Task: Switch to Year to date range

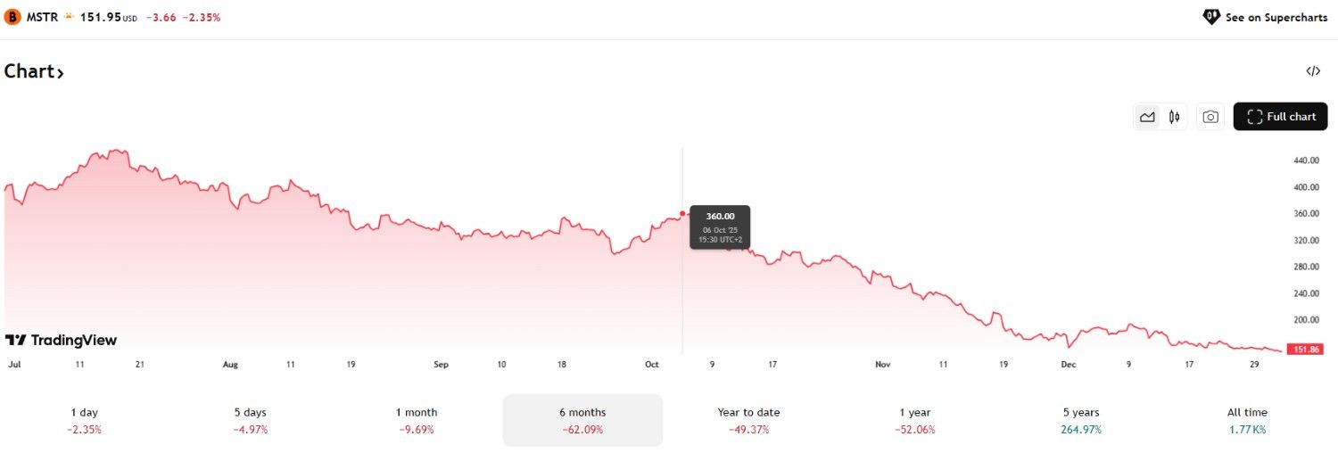Action: click(x=748, y=420)
